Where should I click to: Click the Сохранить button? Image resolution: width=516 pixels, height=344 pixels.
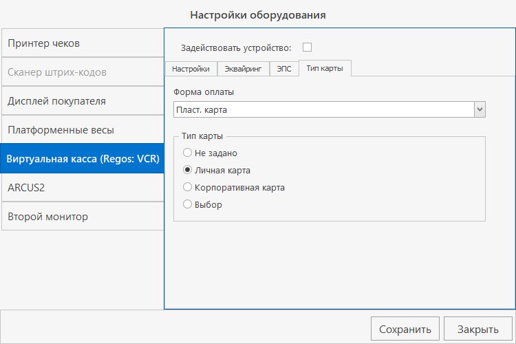click(x=405, y=329)
